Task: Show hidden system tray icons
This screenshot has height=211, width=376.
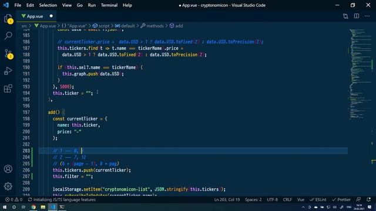Action: coord(303,207)
